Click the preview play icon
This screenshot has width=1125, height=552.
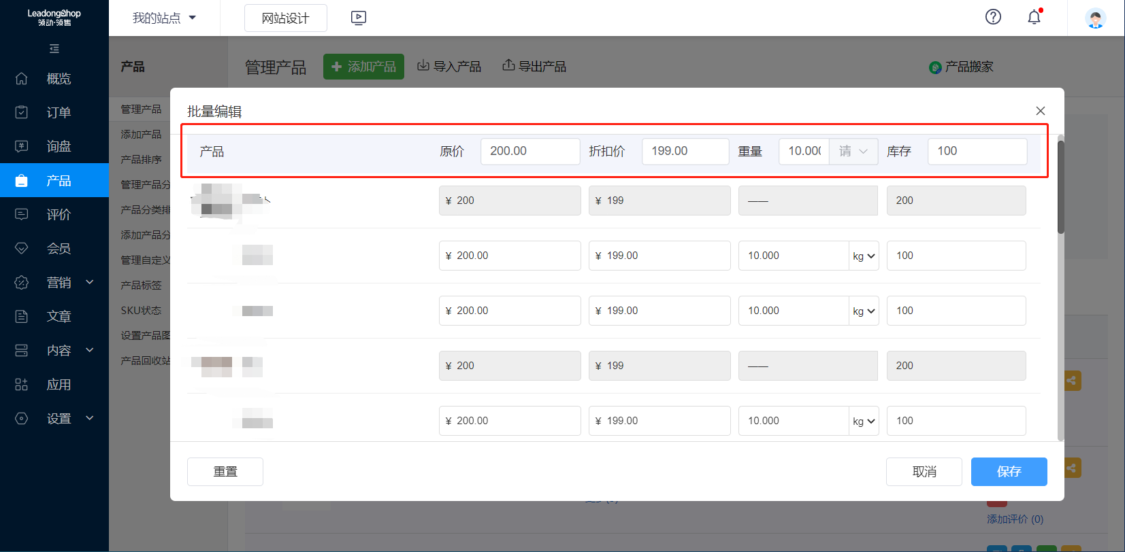click(359, 18)
